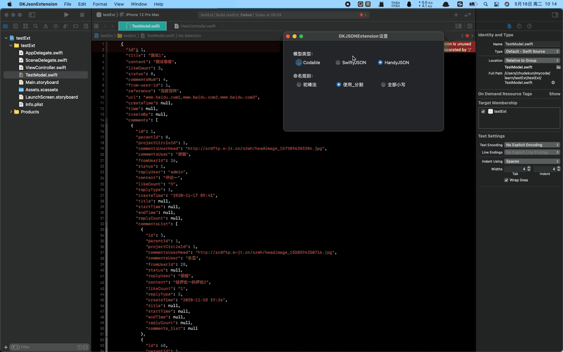Viewport: 563px width, 352px height.
Task: Go forward in editor history
Action: click(113, 26)
